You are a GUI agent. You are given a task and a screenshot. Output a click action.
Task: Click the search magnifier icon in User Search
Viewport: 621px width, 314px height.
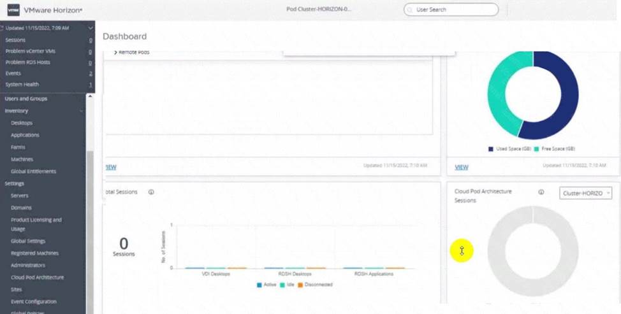[411, 10]
